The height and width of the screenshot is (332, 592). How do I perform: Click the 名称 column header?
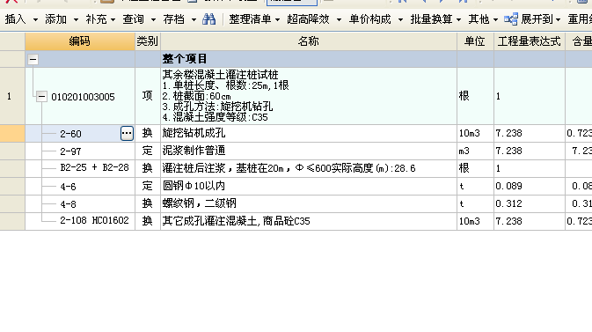point(309,41)
